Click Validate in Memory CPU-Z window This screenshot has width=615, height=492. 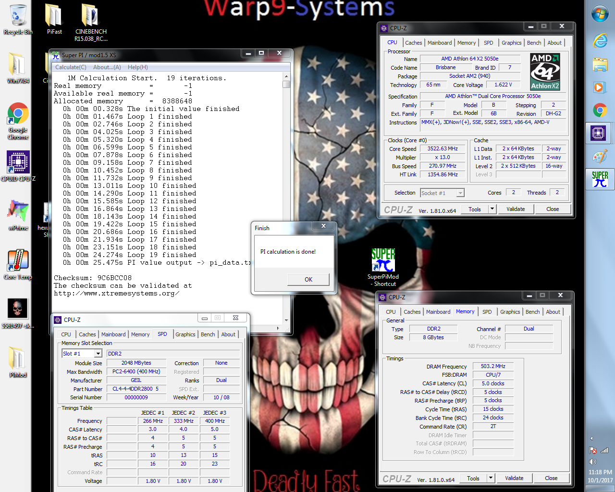[514, 478]
